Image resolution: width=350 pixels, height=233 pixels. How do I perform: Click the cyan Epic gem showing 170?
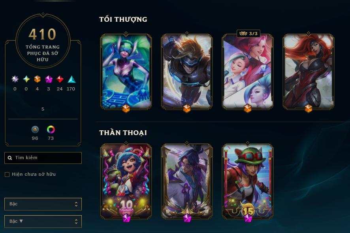[72, 79]
